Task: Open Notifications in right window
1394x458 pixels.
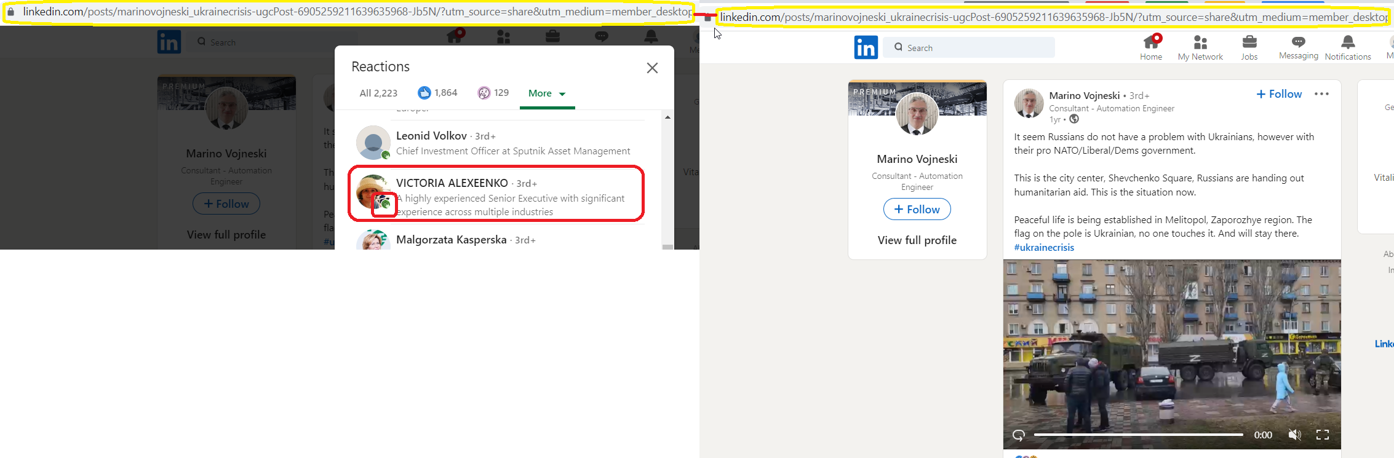Action: coord(1348,48)
